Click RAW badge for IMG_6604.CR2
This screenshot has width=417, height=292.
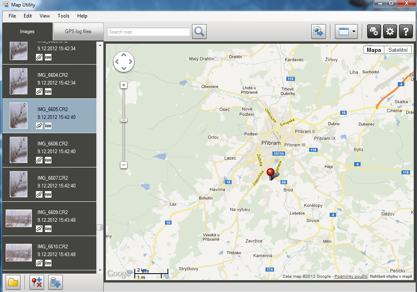pos(48,91)
